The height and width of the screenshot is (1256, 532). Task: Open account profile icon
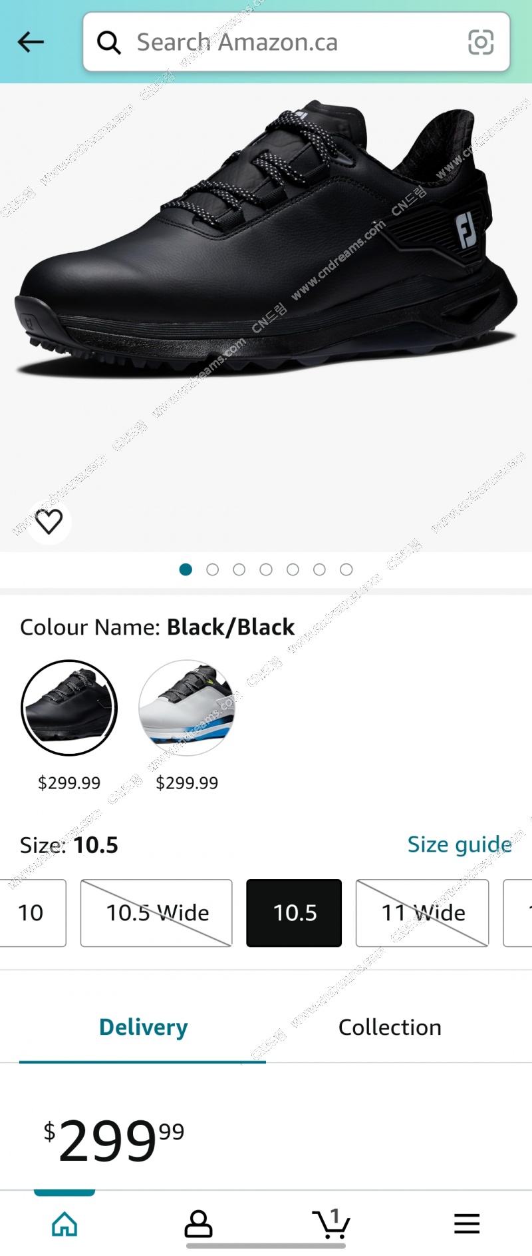(198, 1223)
